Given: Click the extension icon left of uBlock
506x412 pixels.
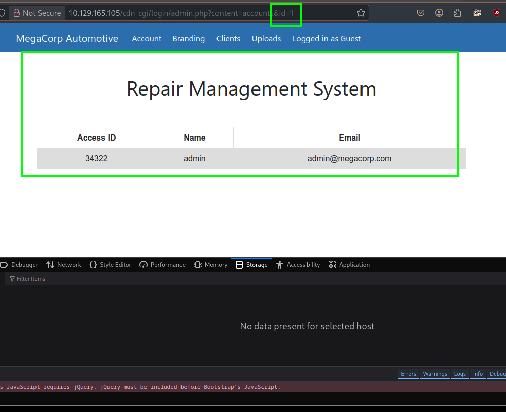Looking at the screenshot, I should tap(477, 13).
